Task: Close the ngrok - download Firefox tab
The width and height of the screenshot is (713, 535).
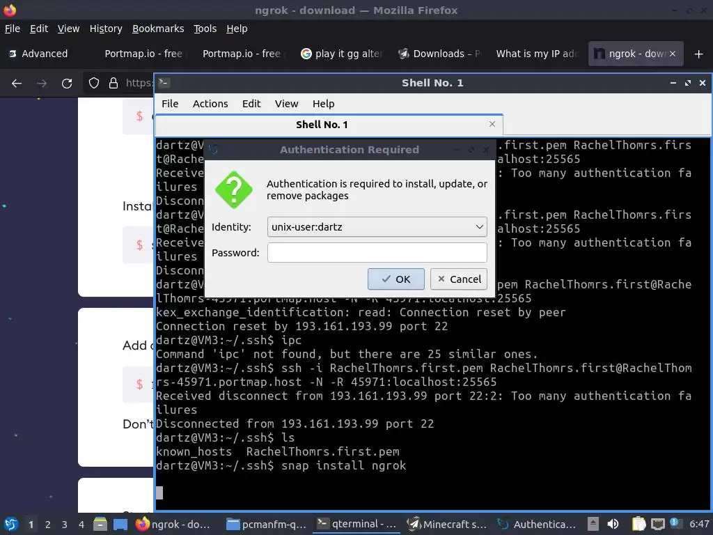Action: point(673,54)
